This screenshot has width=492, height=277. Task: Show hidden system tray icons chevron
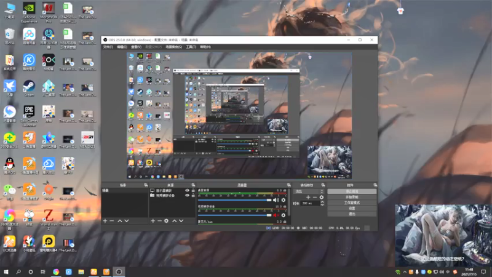[405, 272]
